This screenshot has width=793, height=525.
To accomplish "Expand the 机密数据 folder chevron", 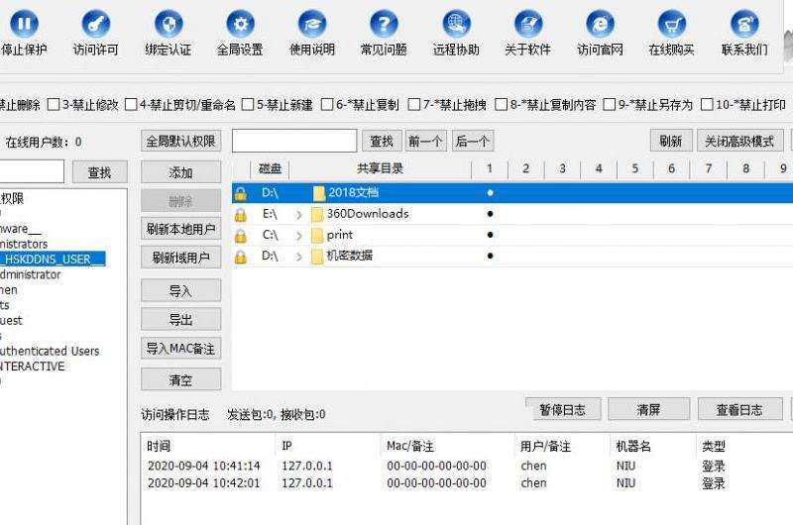I will 299,257.
